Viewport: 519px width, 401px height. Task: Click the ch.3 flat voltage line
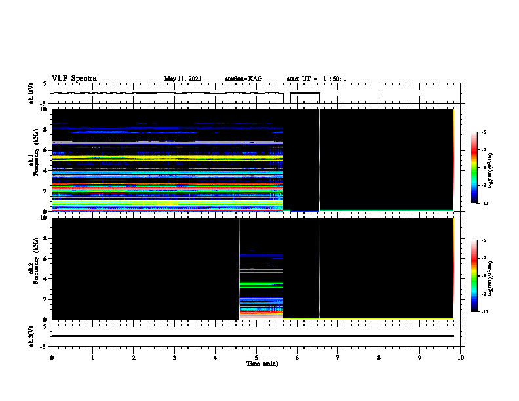click(253, 336)
